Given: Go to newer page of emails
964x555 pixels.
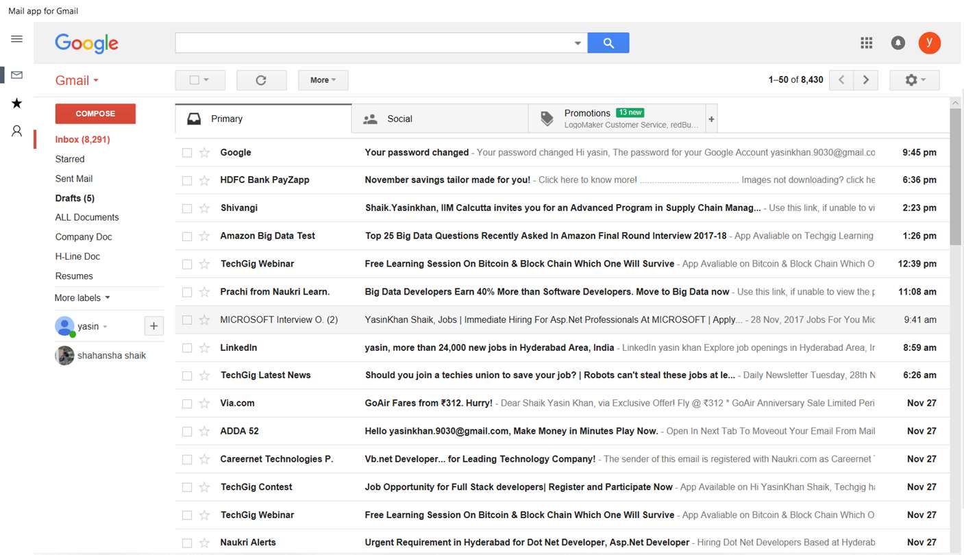Looking at the screenshot, I should click(841, 80).
